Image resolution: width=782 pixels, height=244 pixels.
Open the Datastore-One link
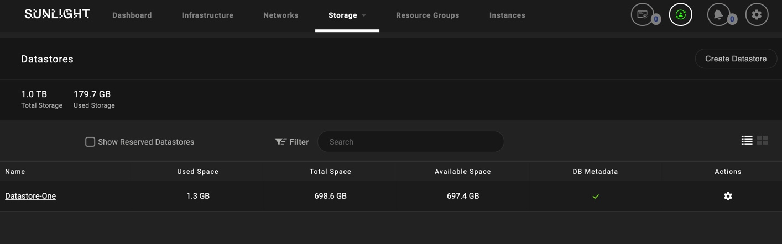30,196
